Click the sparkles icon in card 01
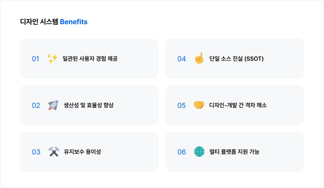Screen dimensions: 324x188 coord(52,59)
